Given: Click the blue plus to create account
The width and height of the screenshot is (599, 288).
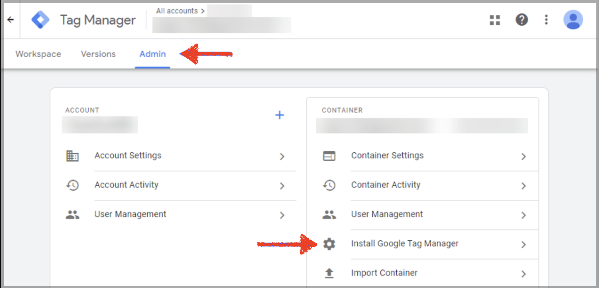Looking at the screenshot, I should 280,115.
